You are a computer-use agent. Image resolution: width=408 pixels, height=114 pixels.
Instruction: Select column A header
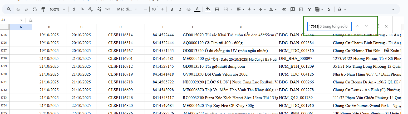coord(21,27)
